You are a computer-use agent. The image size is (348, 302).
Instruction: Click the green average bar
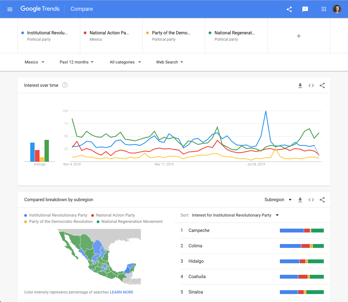point(47,151)
